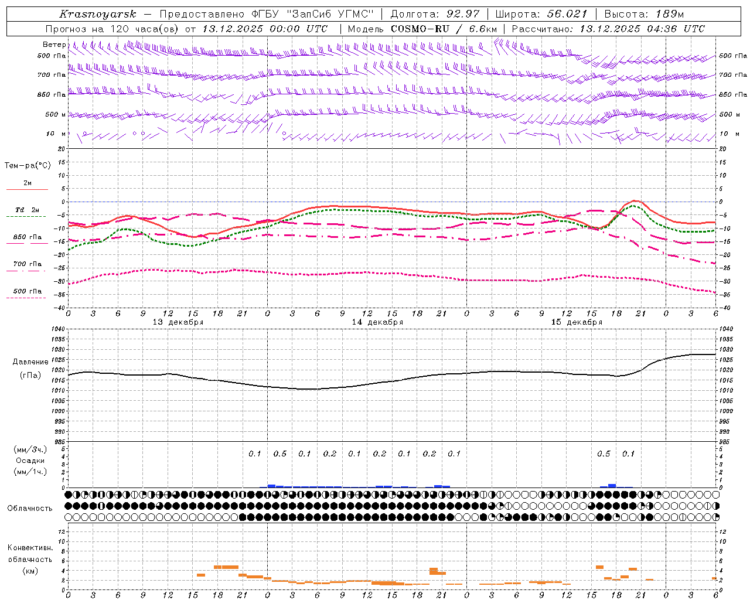Click the (км) unit label for convective cloudiness
This screenshot has width=750, height=600.
coord(30,571)
